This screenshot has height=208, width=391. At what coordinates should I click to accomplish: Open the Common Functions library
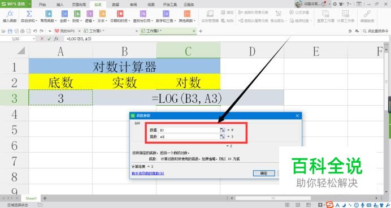tap(49, 16)
